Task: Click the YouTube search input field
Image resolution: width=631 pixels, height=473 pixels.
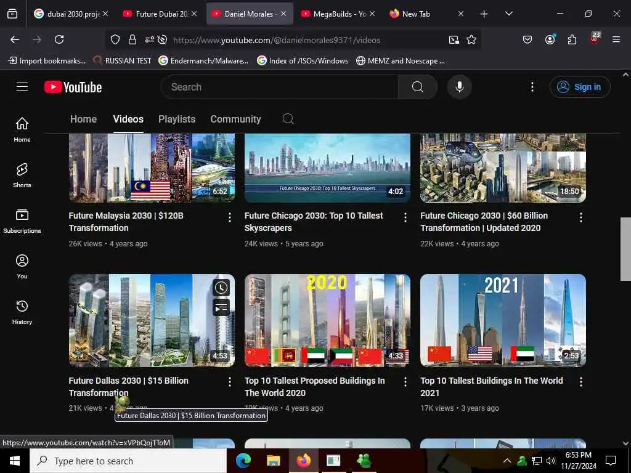Action: pyautogui.click(x=280, y=87)
